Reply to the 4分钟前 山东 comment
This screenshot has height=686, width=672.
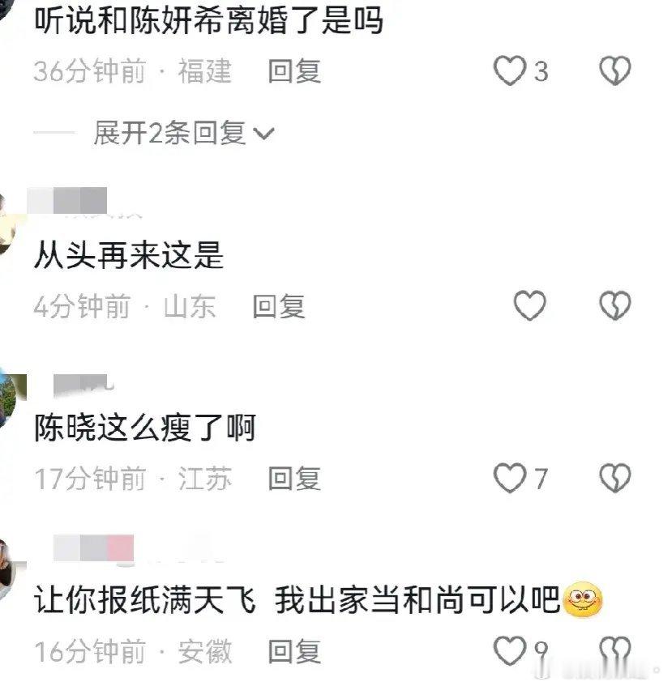tap(279, 306)
